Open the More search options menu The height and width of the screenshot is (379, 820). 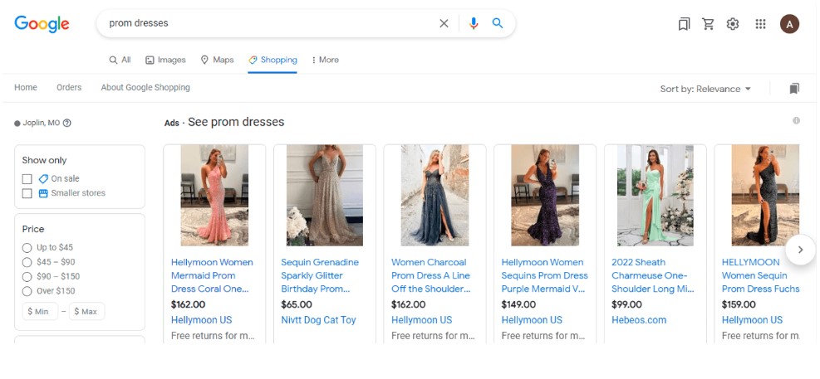pyautogui.click(x=326, y=60)
